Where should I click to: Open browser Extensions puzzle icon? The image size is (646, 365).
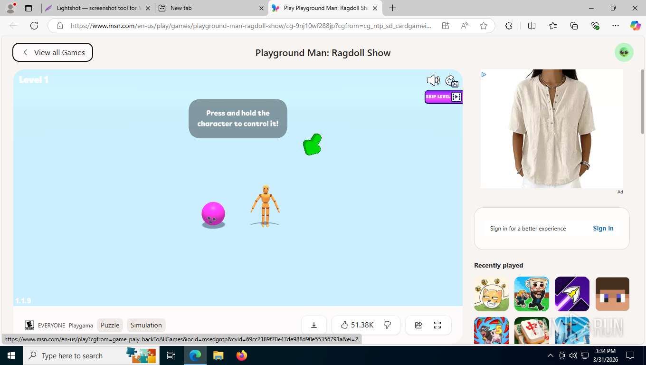point(509,26)
